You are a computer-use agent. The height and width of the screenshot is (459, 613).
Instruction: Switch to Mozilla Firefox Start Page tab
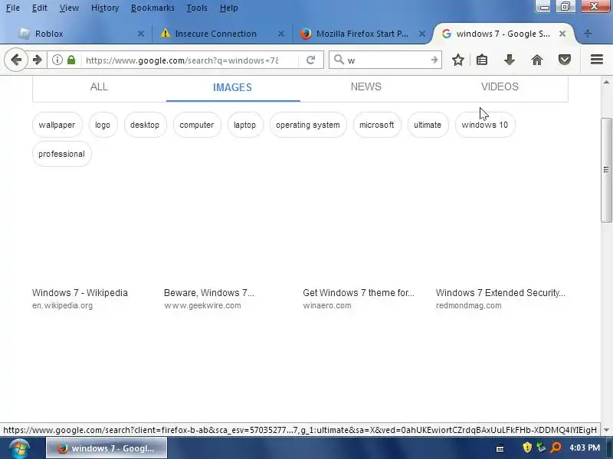362,34
